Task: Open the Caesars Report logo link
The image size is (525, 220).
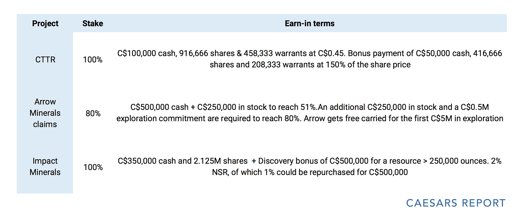Action: (455, 203)
